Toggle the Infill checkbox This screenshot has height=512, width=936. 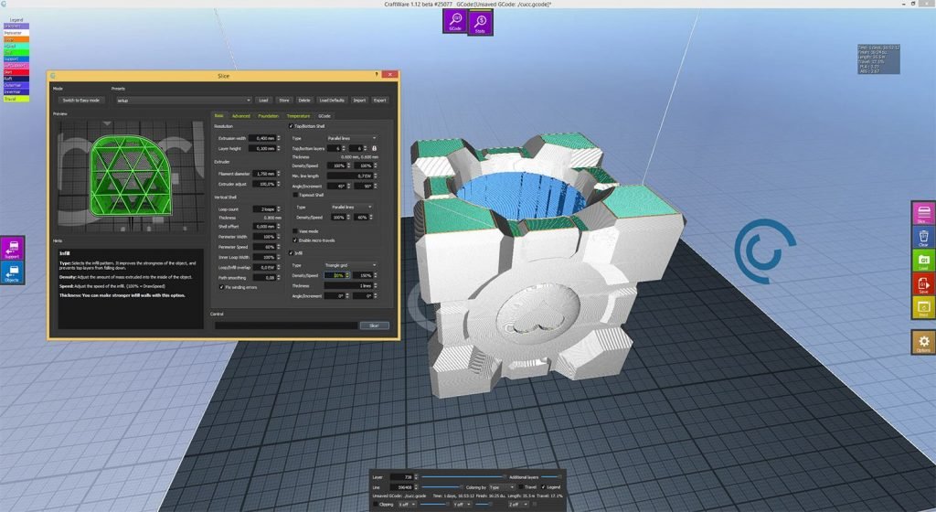click(292, 253)
